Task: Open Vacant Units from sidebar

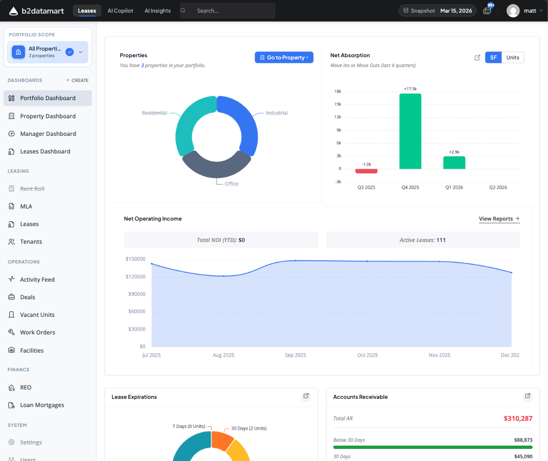Action: pos(47,315)
